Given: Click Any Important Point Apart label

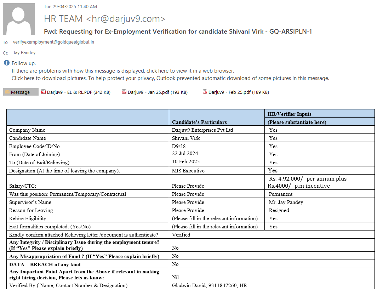Looking at the screenshot, I should (84, 274).
